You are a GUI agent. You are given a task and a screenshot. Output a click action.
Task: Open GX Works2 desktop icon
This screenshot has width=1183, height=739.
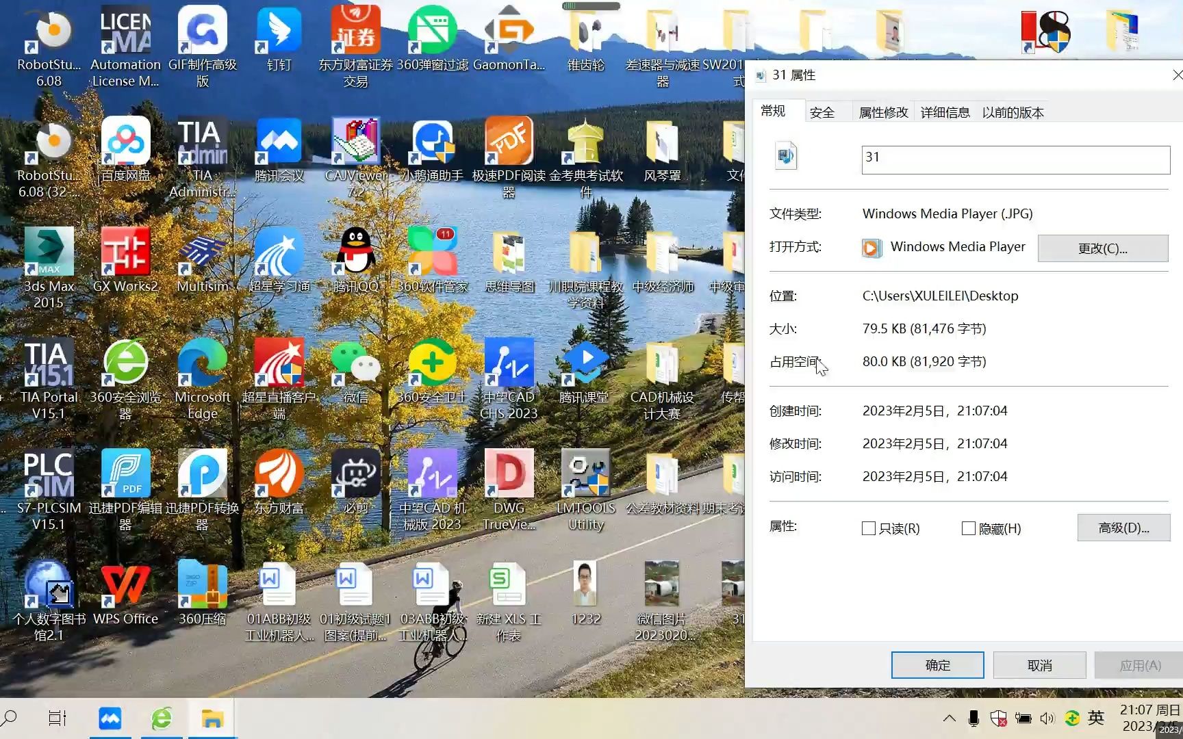point(125,260)
